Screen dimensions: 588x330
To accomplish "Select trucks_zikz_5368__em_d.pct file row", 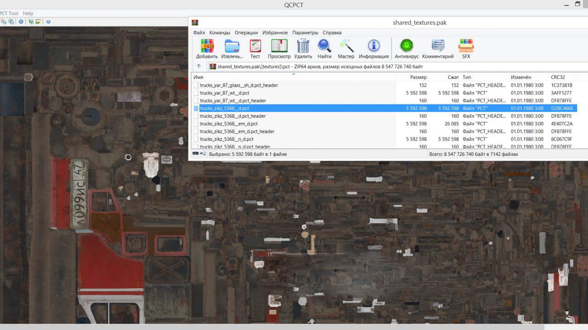I will [x=229, y=124].
